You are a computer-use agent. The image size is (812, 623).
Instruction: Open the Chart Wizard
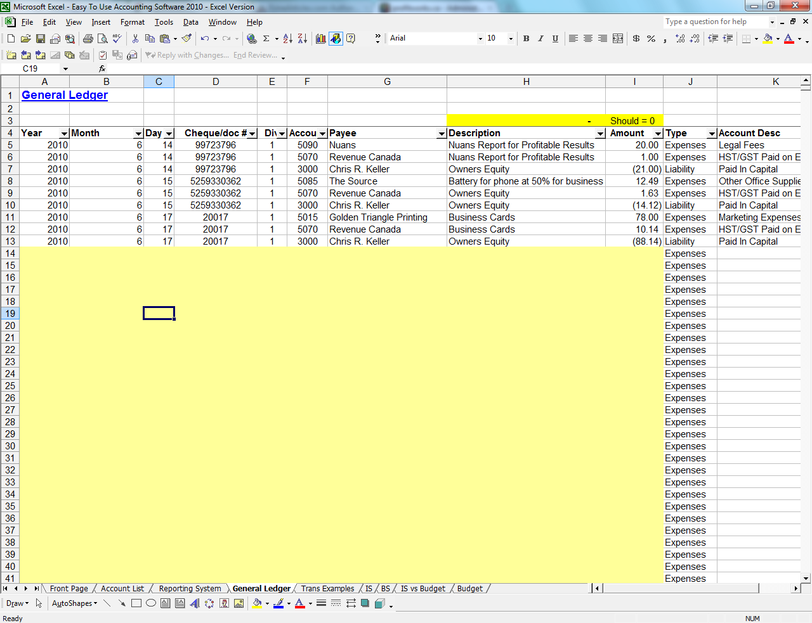tap(322, 38)
